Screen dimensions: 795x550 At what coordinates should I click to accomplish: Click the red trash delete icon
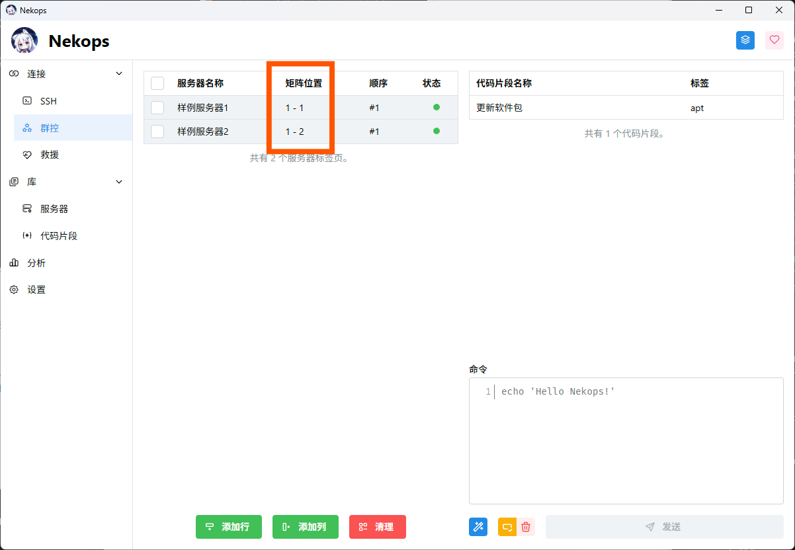526,527
